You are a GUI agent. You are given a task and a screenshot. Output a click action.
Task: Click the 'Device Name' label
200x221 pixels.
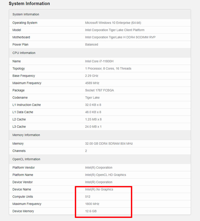[22, 189]
